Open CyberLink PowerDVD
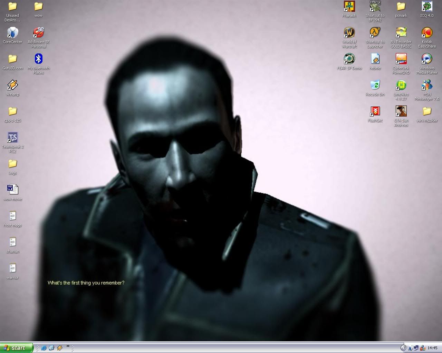This screenshot has height=353, width=442. click(x=401, y=59)
